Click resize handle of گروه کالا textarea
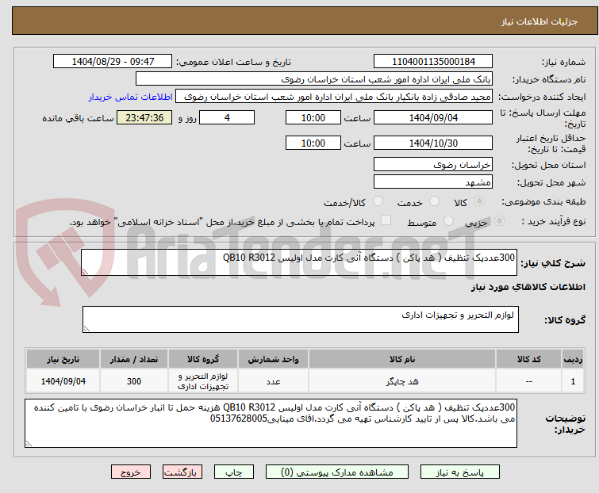The image size is (599, 493). pyautogui.click(x=86, y=329)
